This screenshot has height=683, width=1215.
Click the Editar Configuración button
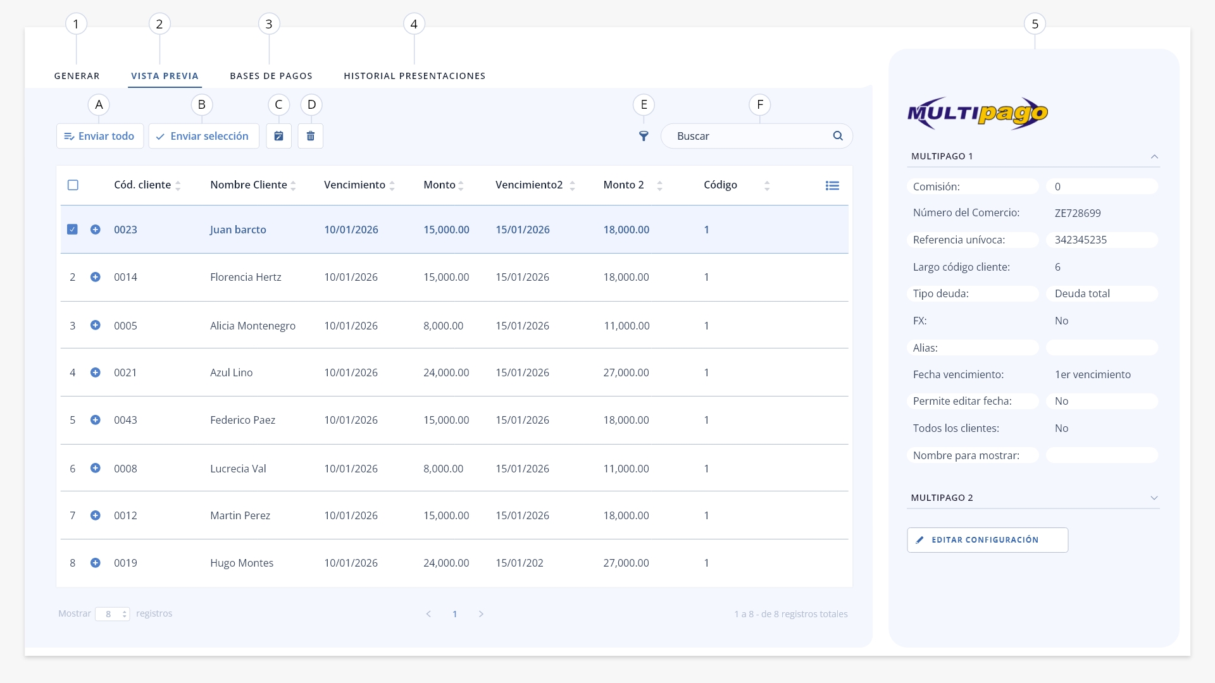pos(987,540)
